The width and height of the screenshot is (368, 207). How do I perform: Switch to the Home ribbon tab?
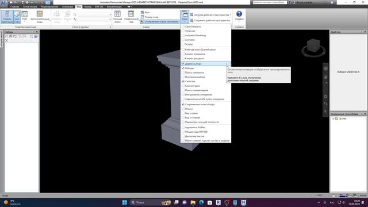click(x=15, y=7)
